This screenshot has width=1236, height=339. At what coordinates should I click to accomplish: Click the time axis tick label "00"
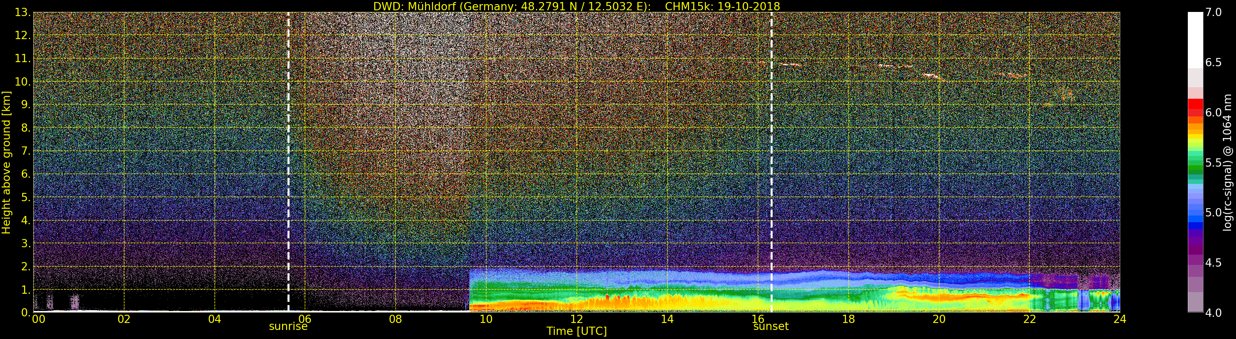(x=38, y=319)
